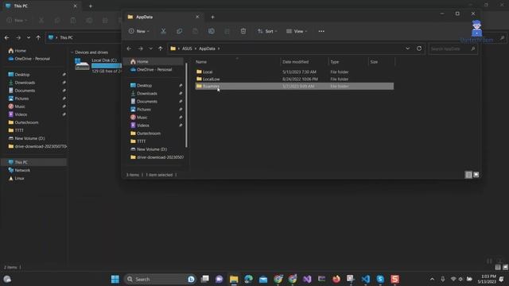Click the Cut scissors icon in AppData toolbar
Screen dimensions: 509x286
(x=163, y=31)
